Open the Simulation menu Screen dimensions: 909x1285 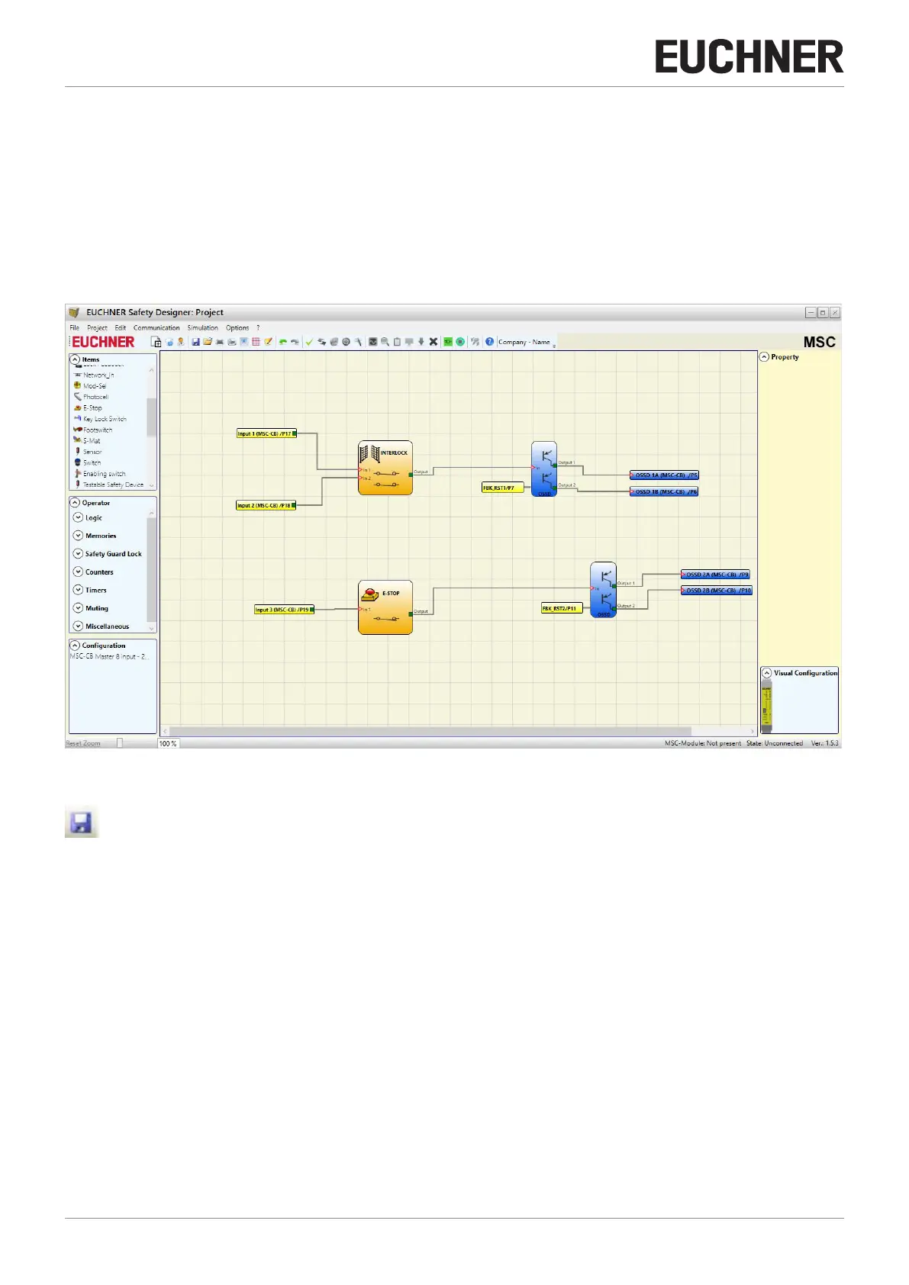click(203, 328)
